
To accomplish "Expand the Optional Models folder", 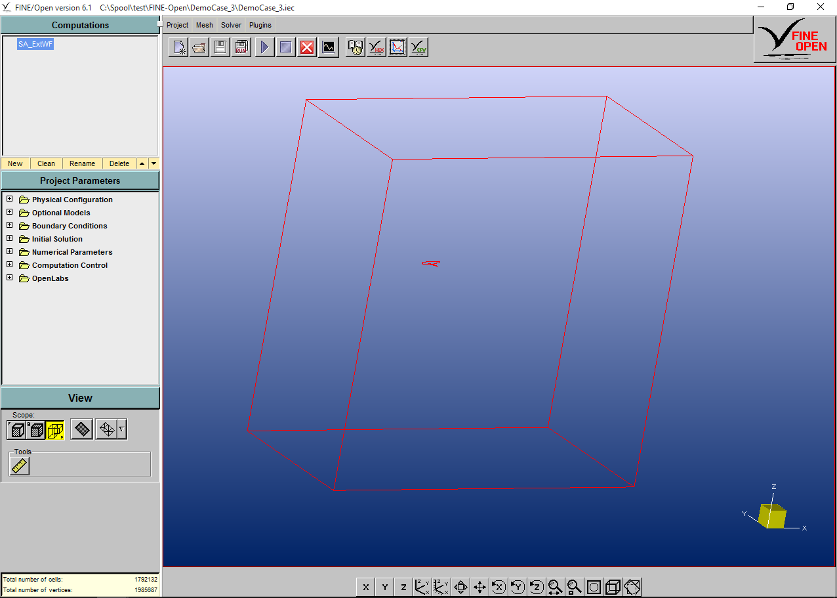I will (x=10, y=212).
